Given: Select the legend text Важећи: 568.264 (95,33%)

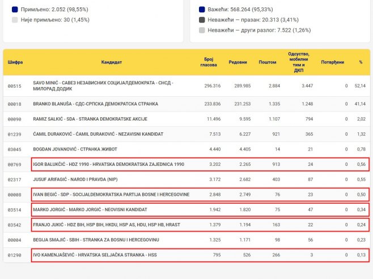Looking at the screenshot, I should pyautogui.click(x=240, y=10).
